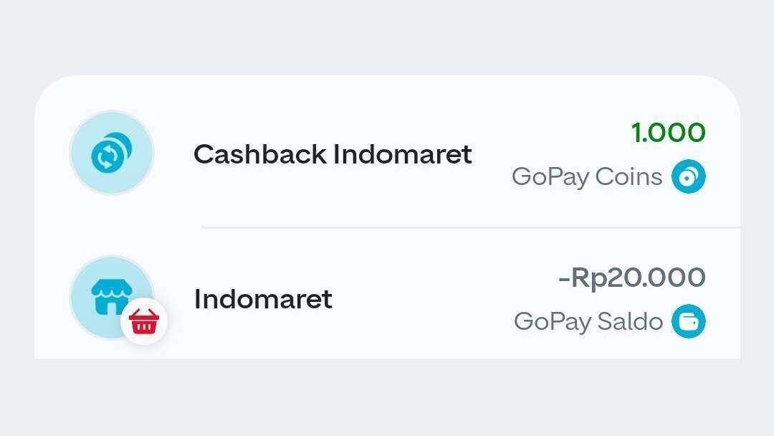Select the GoPay Coins label

[x=586, y=176]
